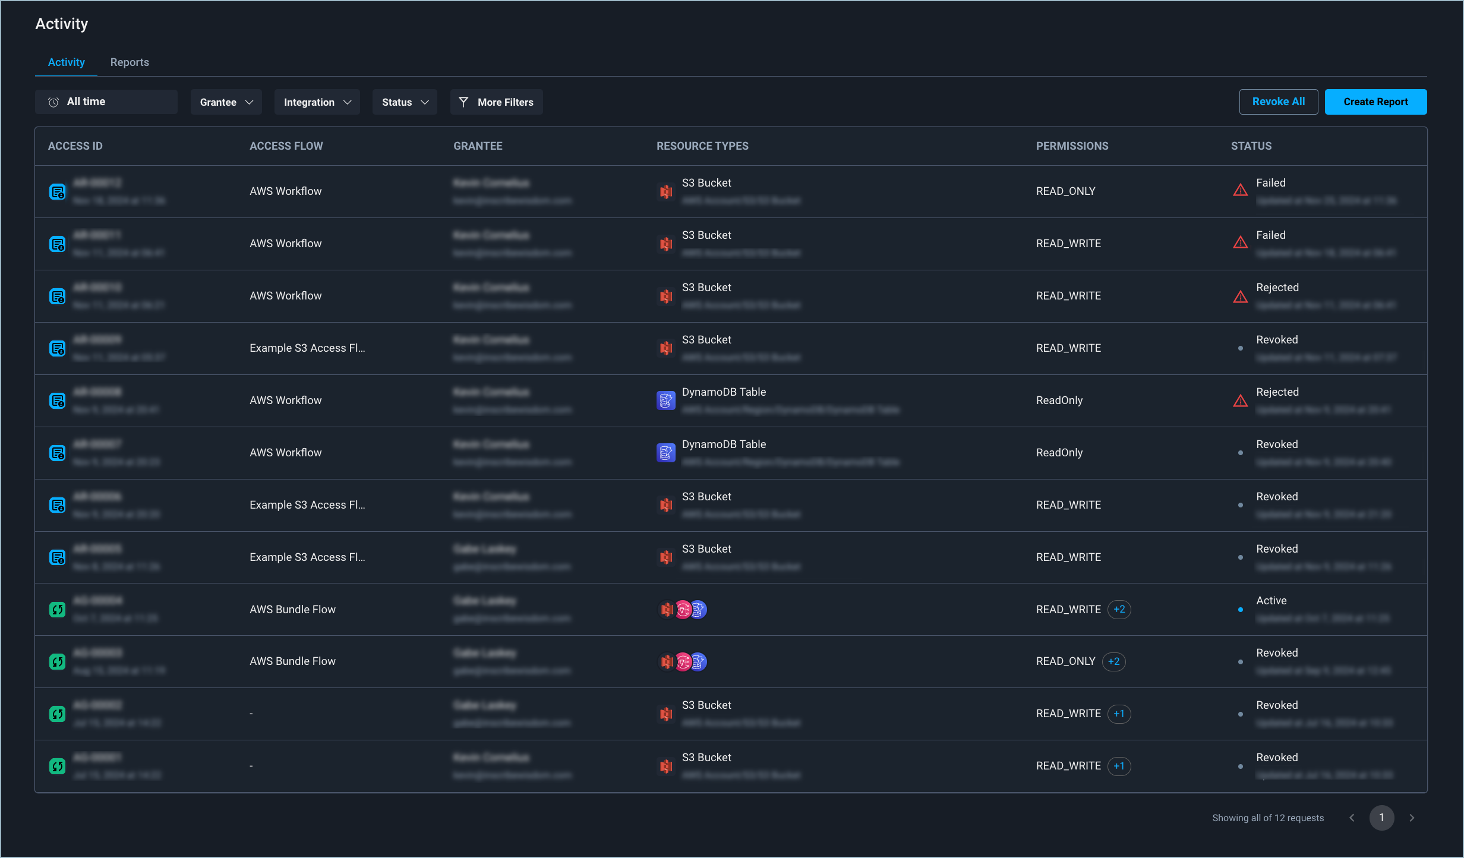Viewport: 1464px width, 858px height.
Task: Select page 1 in pagination
Action: pyautogui.click(x=1381, y=818)
